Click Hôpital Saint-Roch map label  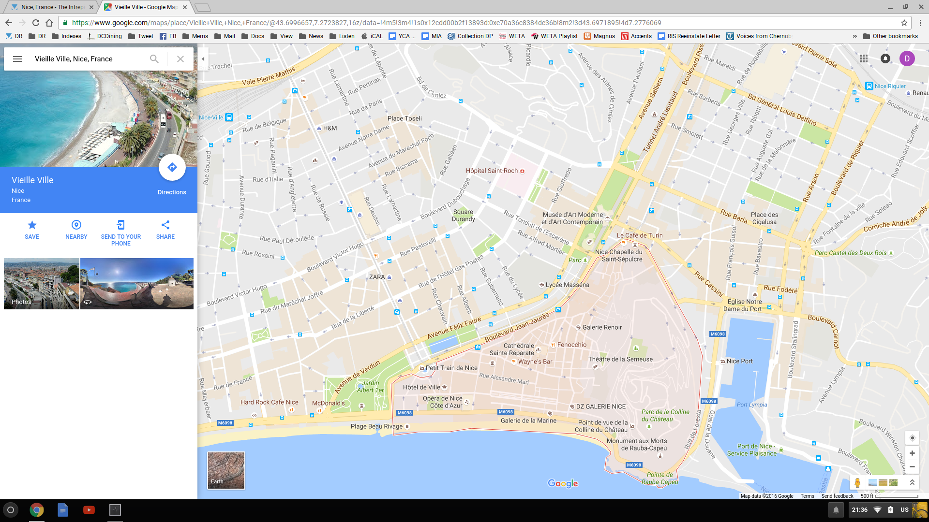492,171
